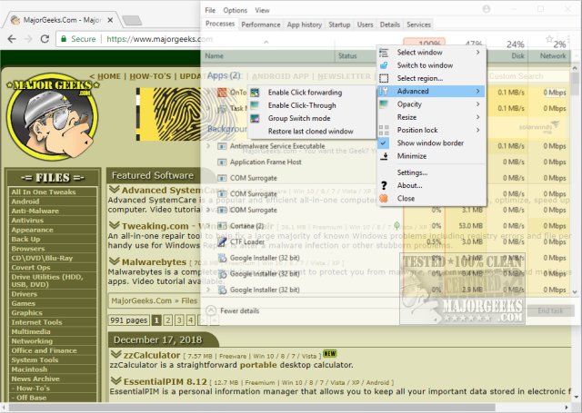Switch to the App history tab
Viewport: 582px width, 413px height.
coord(305,25)
